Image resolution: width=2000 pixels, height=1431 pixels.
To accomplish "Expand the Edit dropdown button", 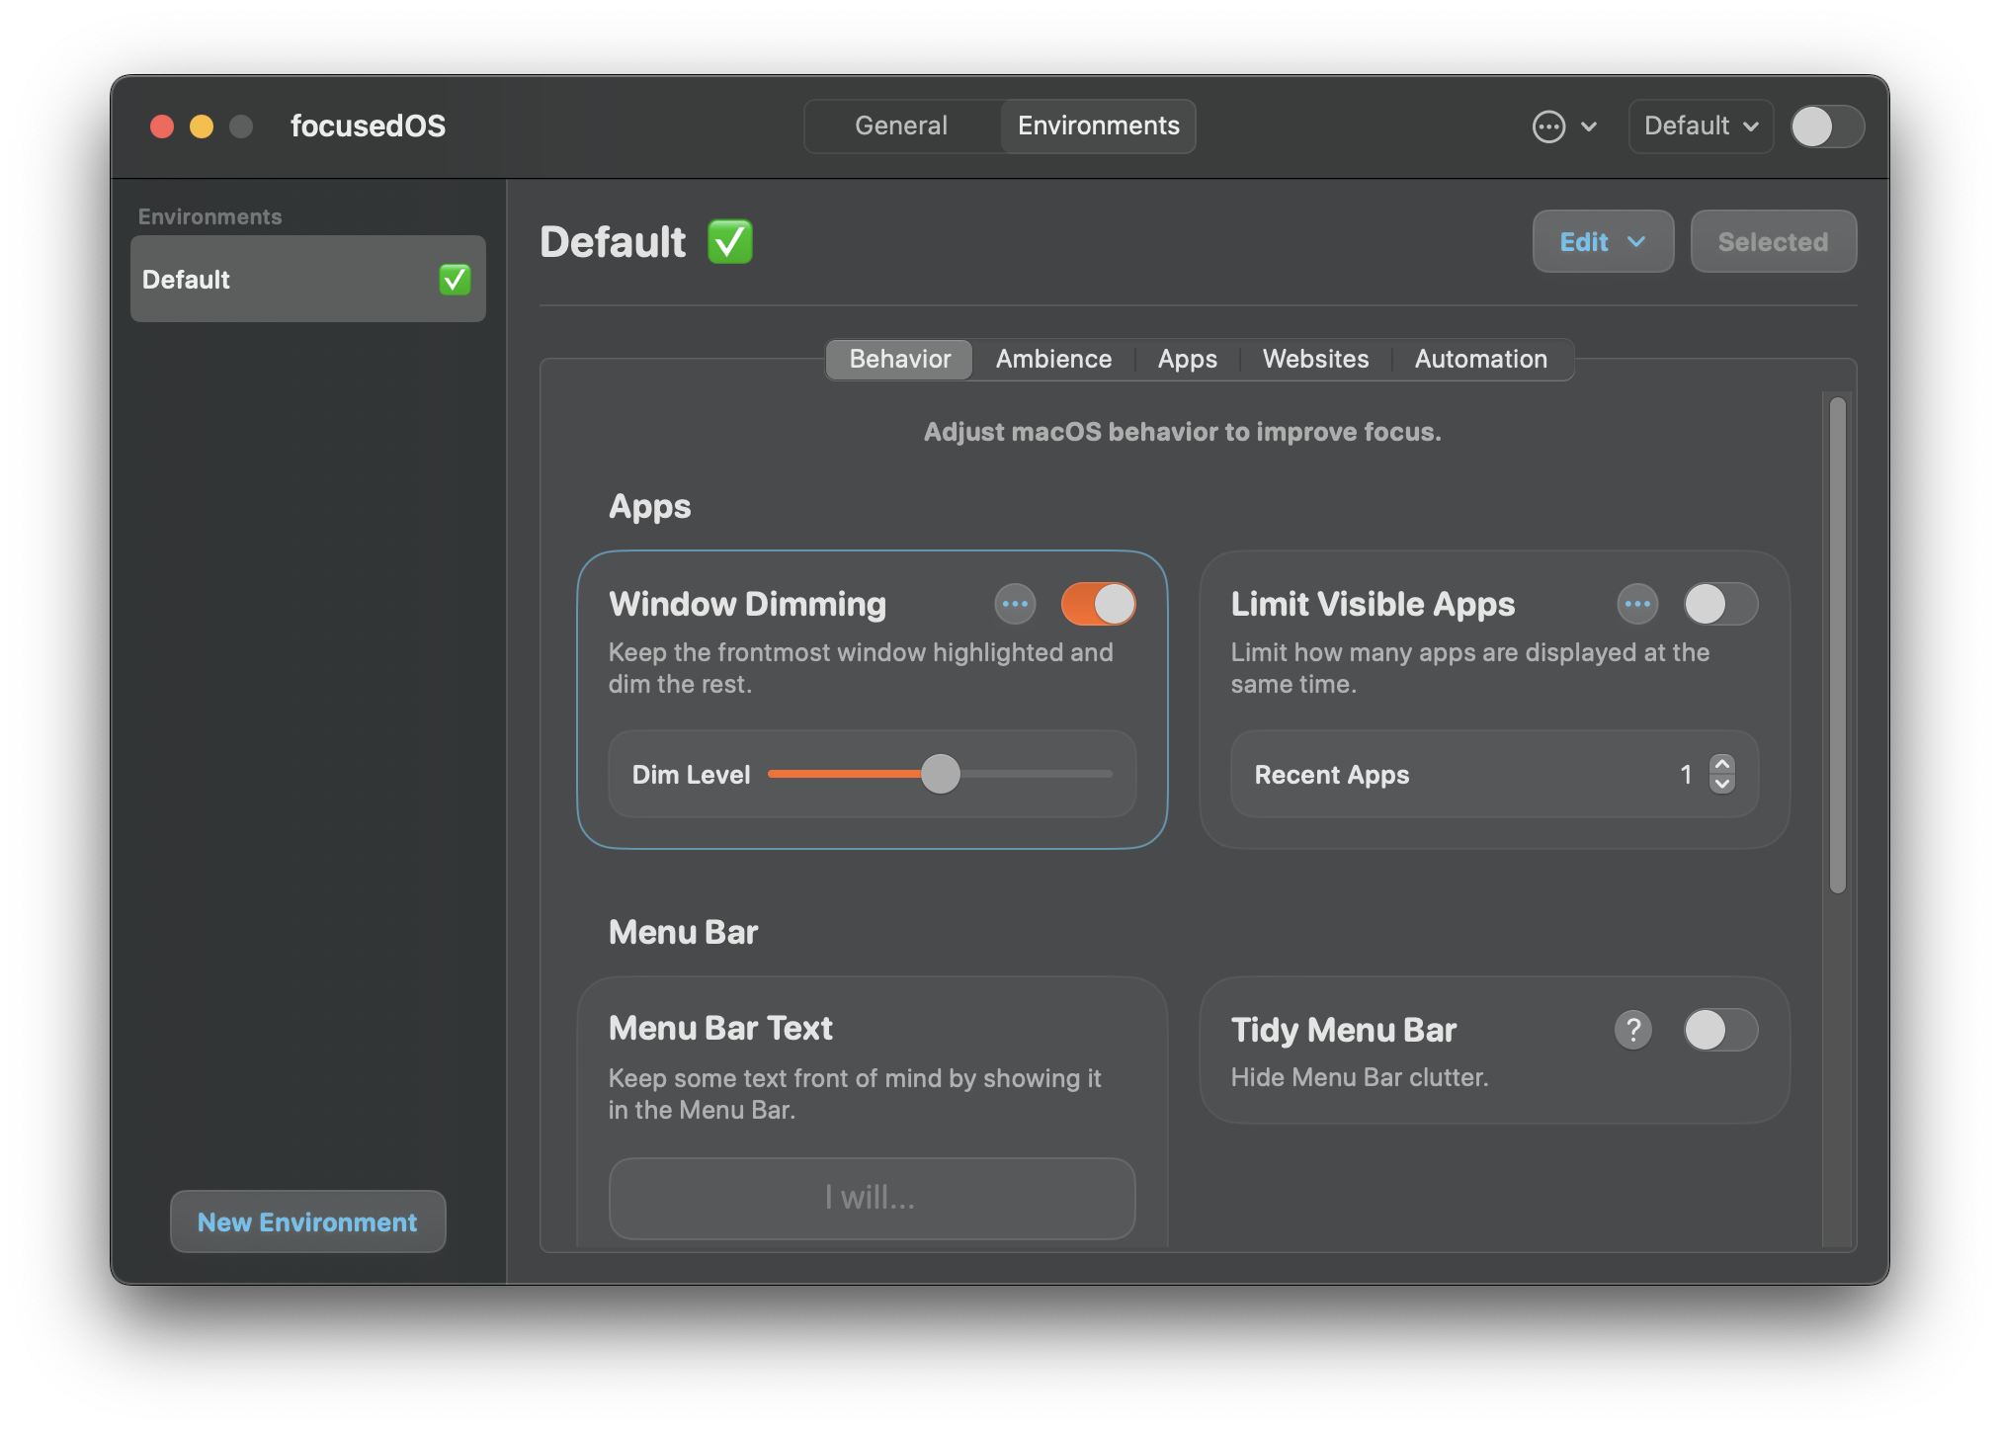I will click(x=1602, y=242).
